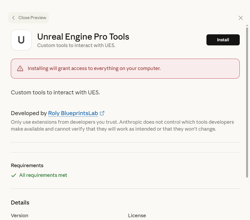
Task: Click the back chevron beside Close Preview
Action: point(13,18)
